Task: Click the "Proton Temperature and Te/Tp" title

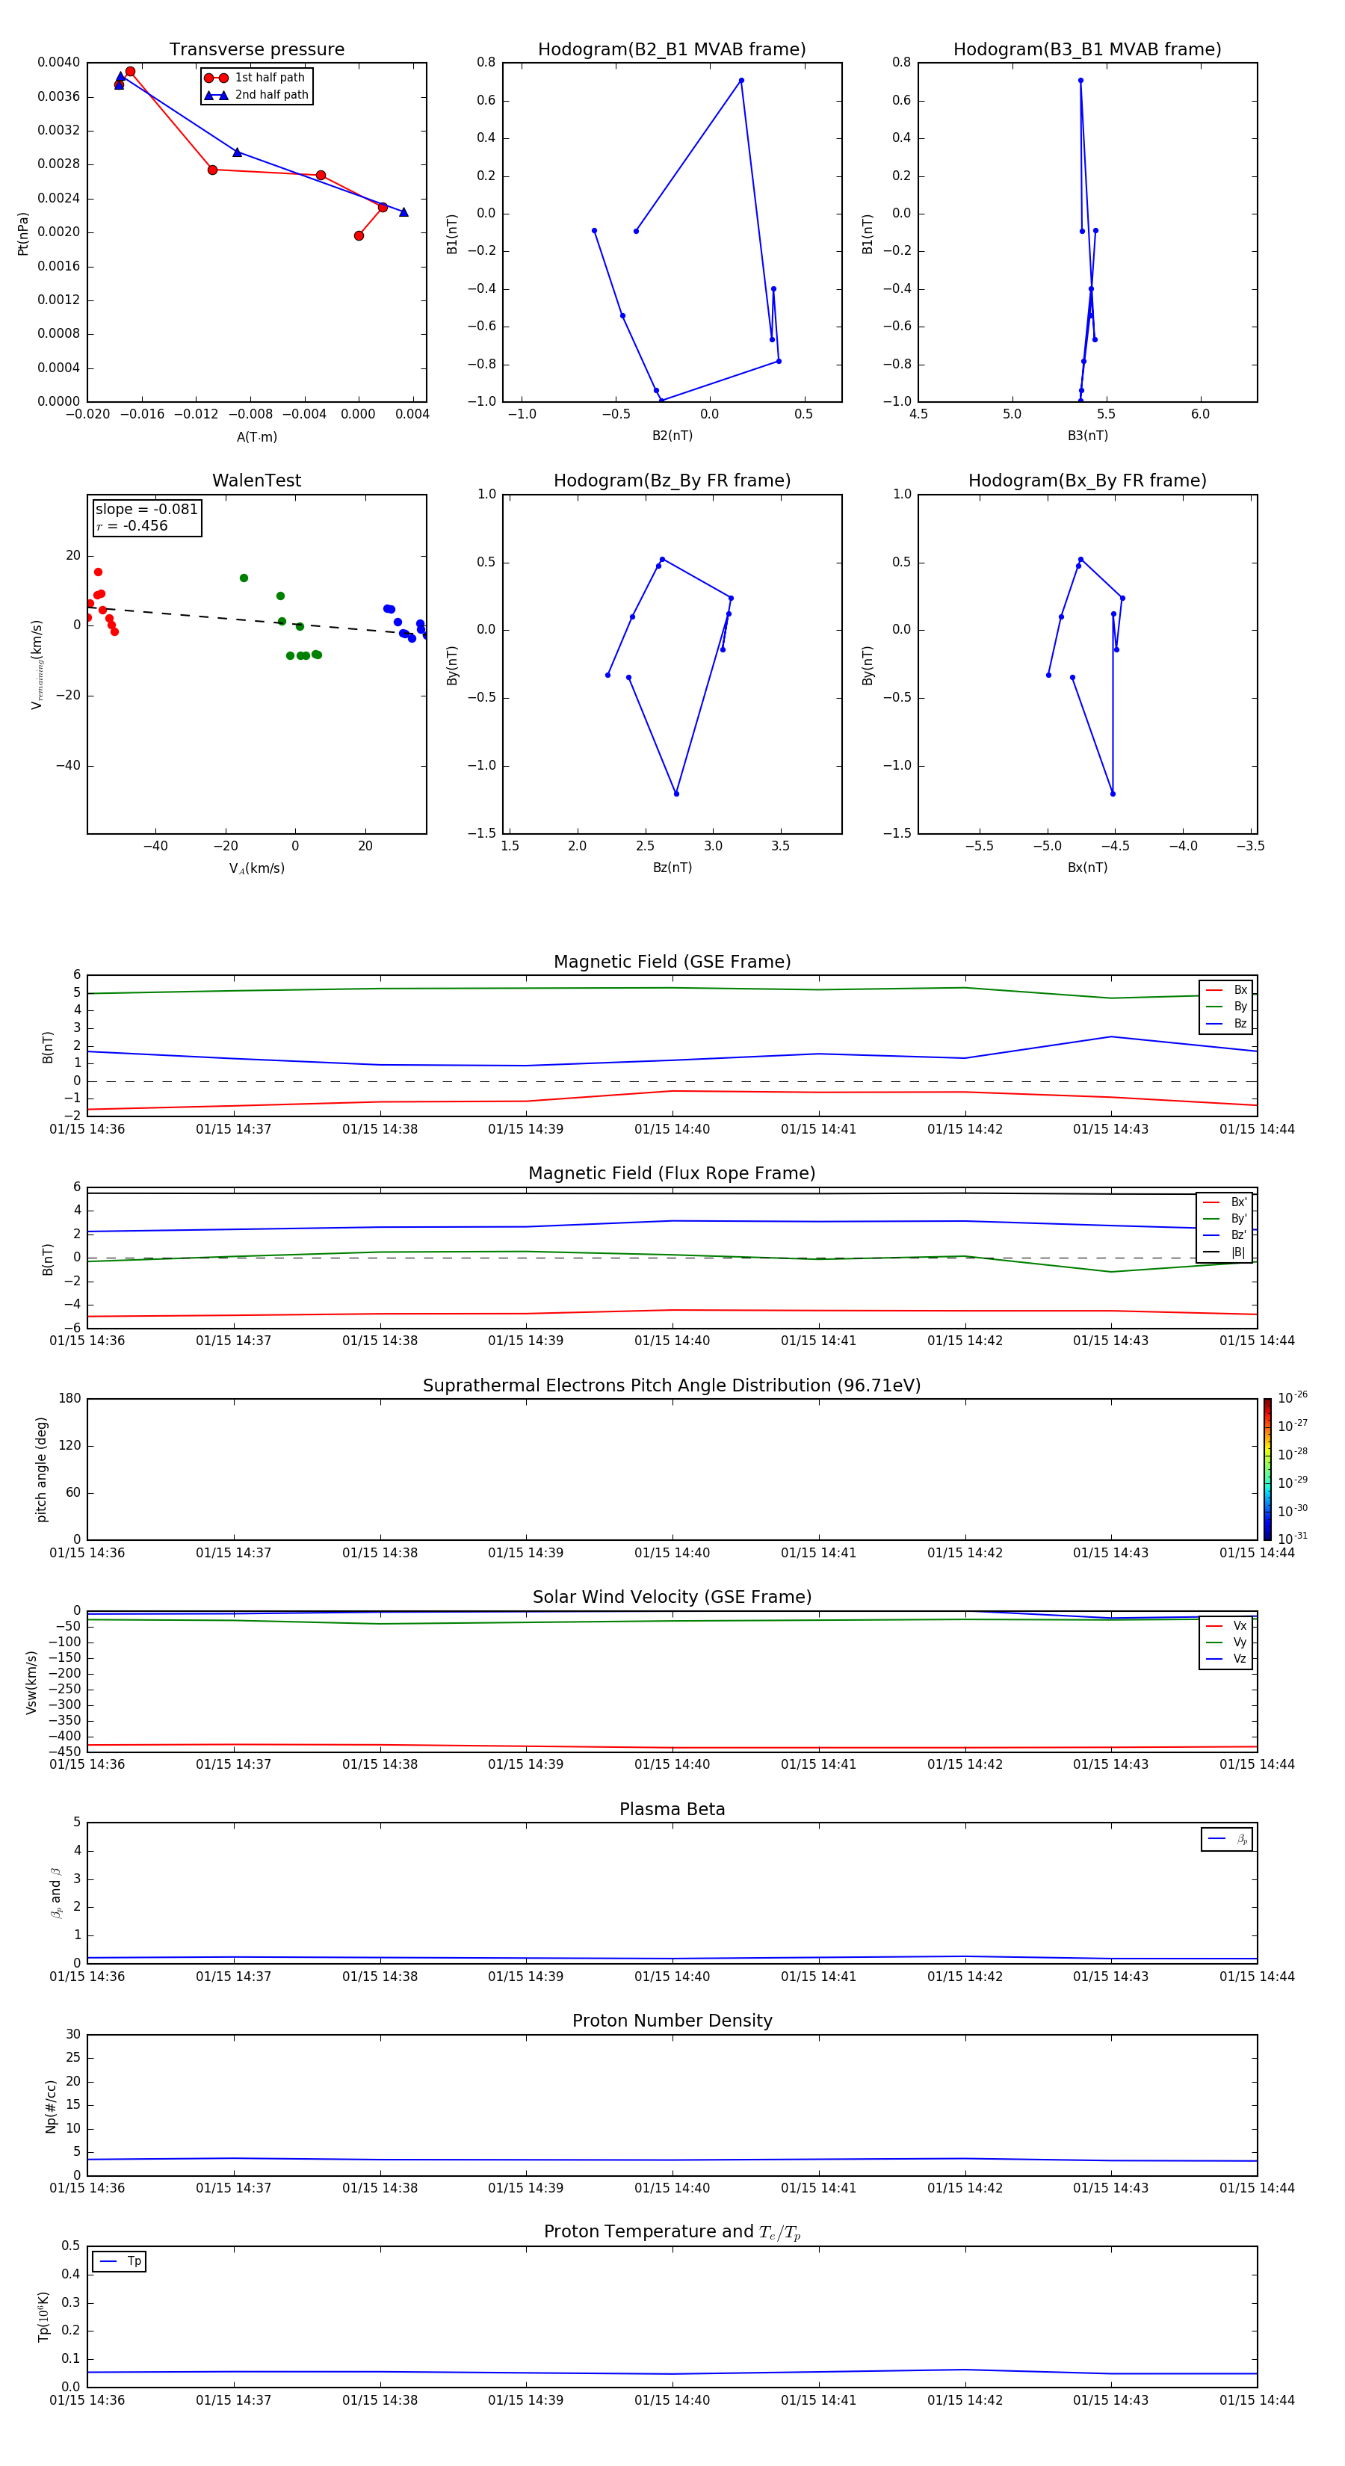Action: (x=672, y=2232)
